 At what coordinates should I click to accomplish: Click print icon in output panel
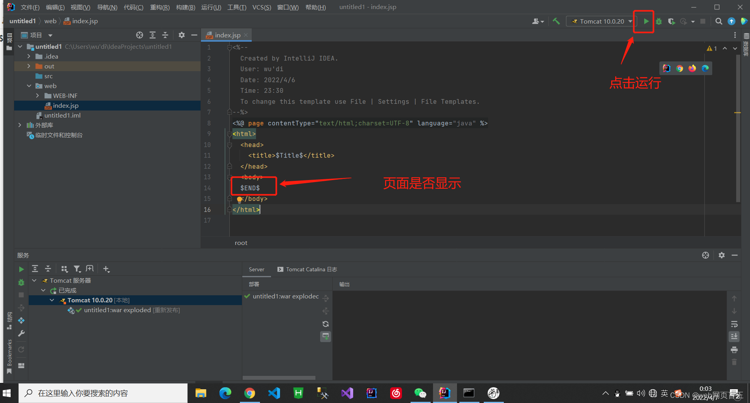(734, 350)
